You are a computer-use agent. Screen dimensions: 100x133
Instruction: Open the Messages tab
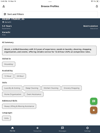tap(63, 129)
